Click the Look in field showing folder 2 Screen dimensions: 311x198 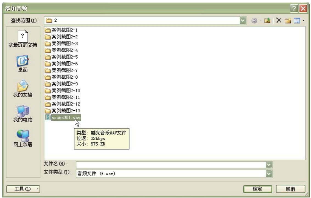tap(142, 20)
